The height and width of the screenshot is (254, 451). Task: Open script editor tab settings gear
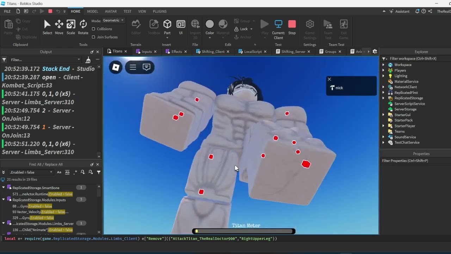pyautogui.click(x=375, y=52)
